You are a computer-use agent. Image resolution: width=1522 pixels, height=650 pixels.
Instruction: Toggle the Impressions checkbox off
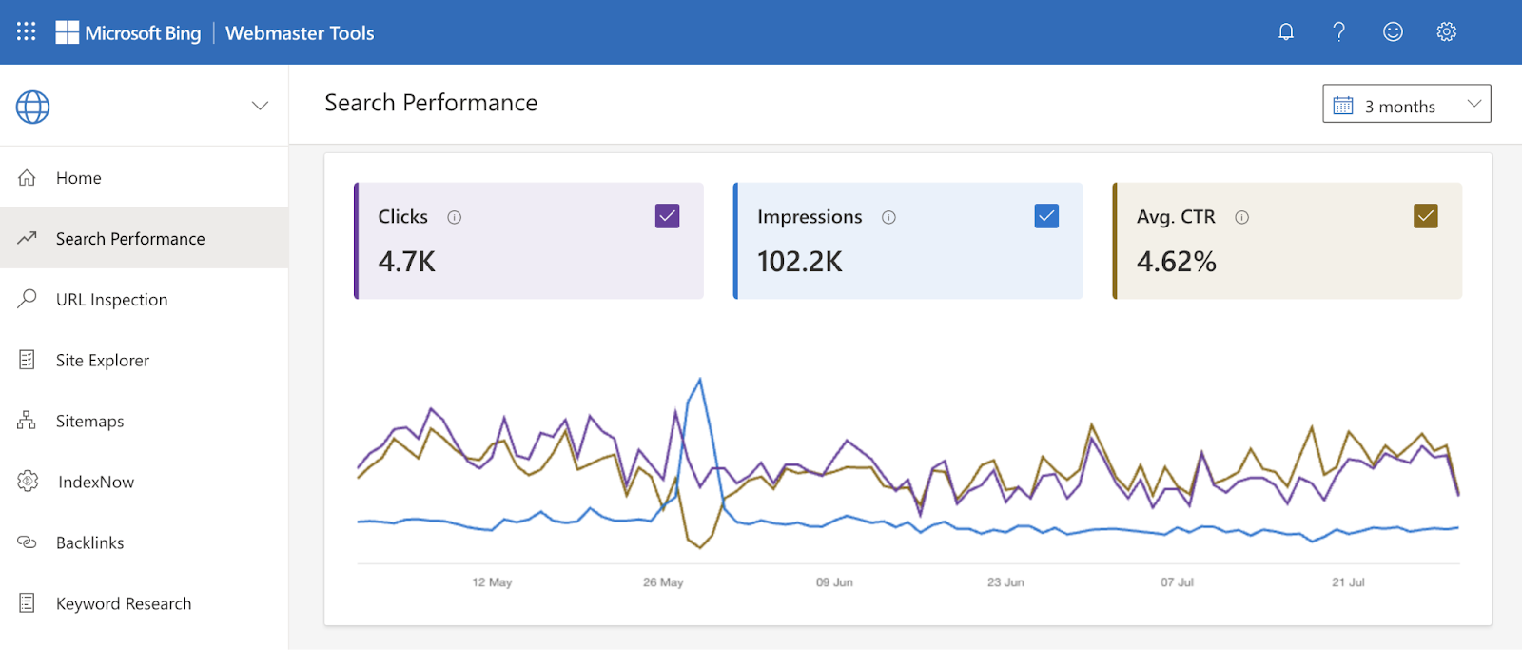[x=1046, y=216]
